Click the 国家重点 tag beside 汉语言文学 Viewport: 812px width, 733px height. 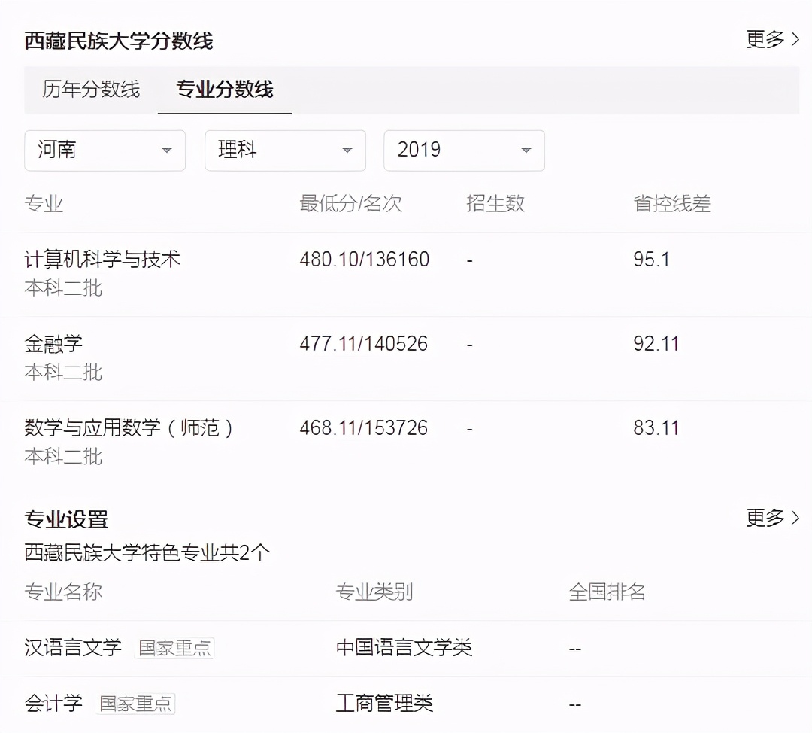pos(175,648)
